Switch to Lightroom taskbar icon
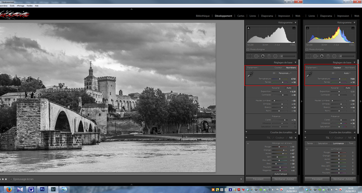362x193 pixels. click(x=53, y=189)
